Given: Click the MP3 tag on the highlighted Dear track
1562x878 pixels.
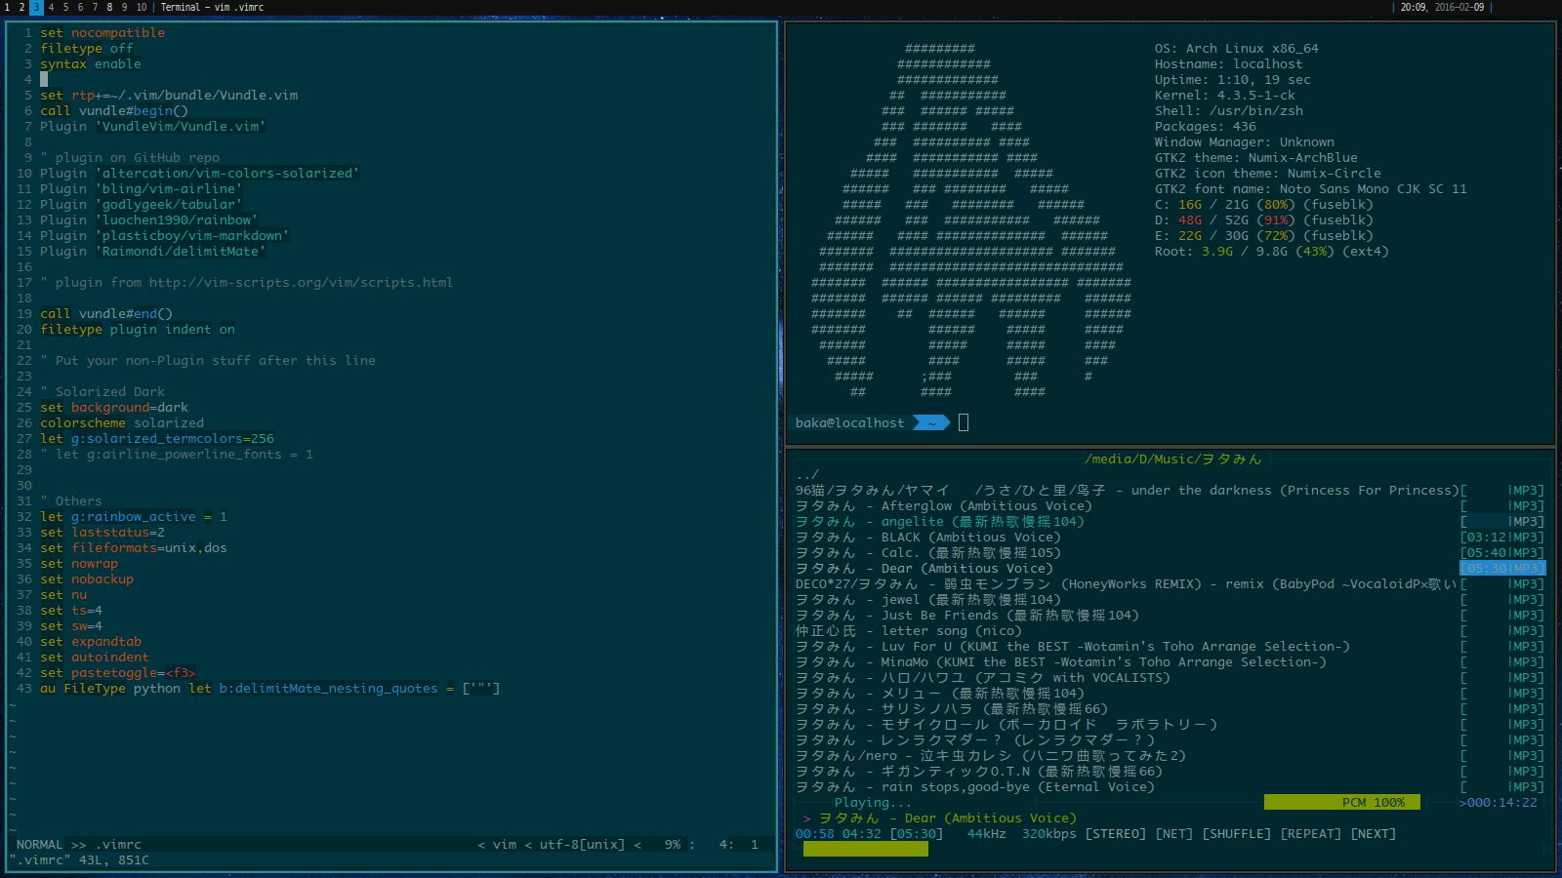Looking at the screenshot, I should [x=1527, y=568].
